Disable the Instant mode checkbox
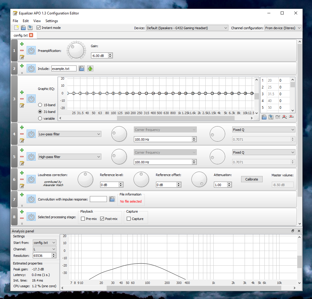Screen dimensions: 312x299 [x=39, y=28]
